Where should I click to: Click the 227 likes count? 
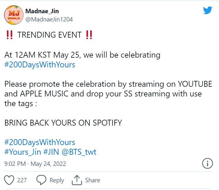(22, 180)
